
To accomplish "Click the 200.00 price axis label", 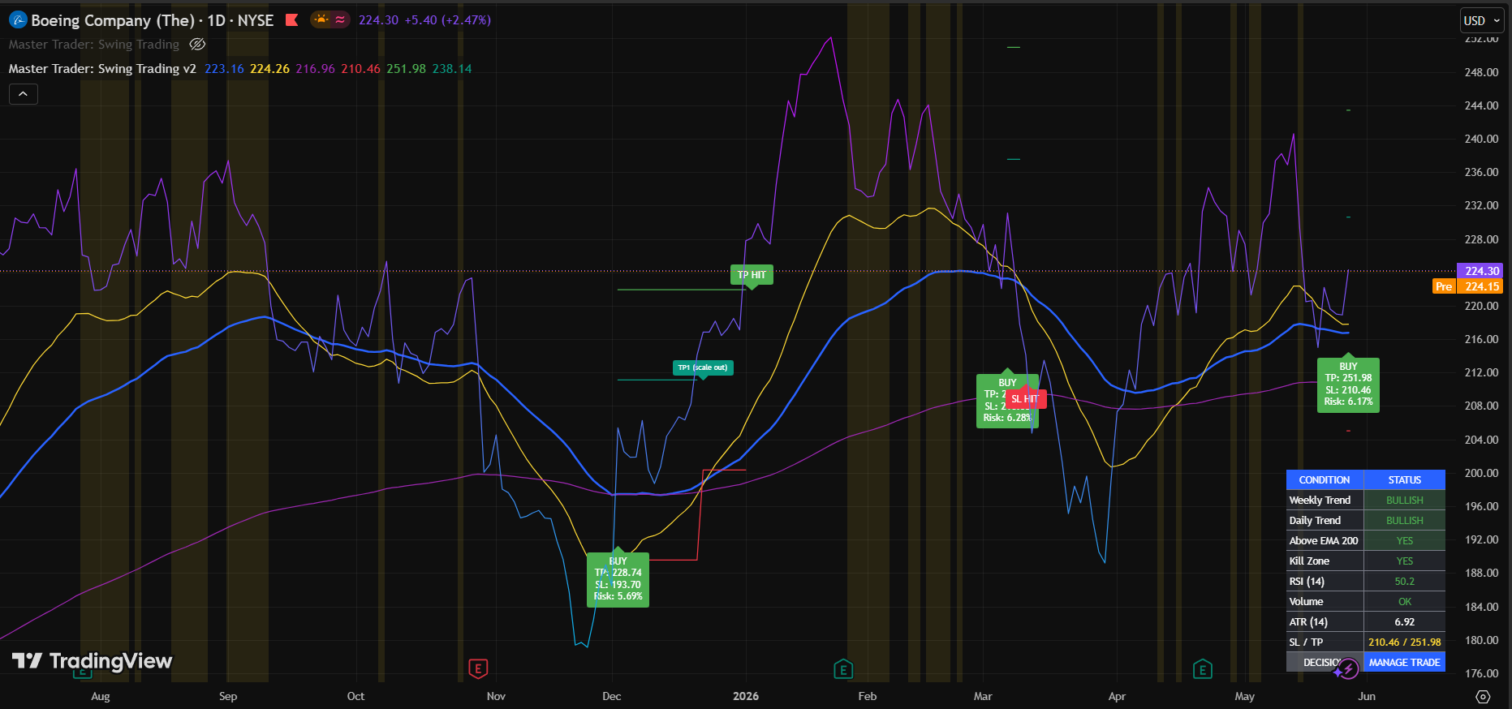I will pos(1481,473).
